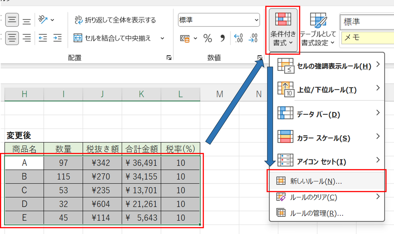Click decrease decimal places icon
Viewport: 394px width, 234px height.
253,38
